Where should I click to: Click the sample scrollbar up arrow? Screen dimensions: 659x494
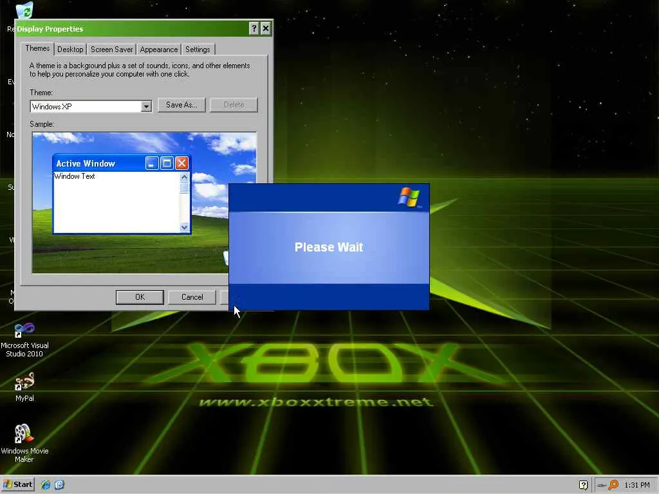click(x=184, y=178)
